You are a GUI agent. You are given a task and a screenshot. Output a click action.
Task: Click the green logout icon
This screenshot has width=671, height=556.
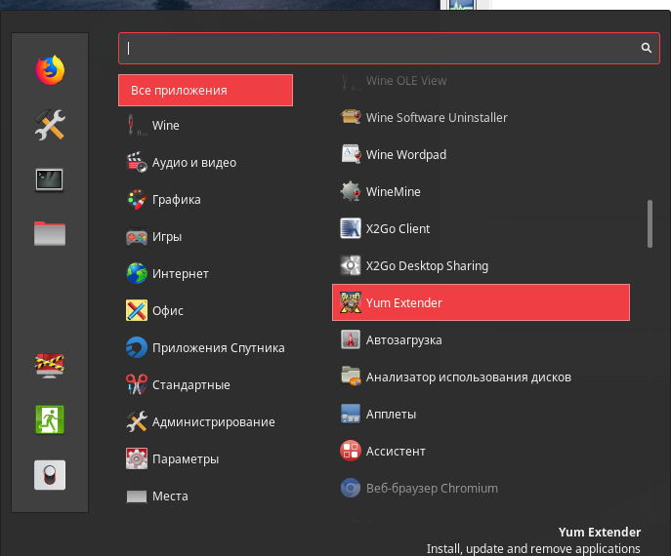50,419
